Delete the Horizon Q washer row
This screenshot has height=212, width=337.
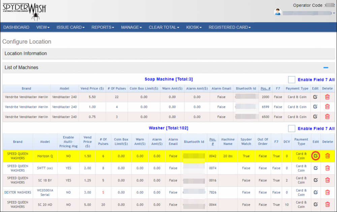(327, 156)
